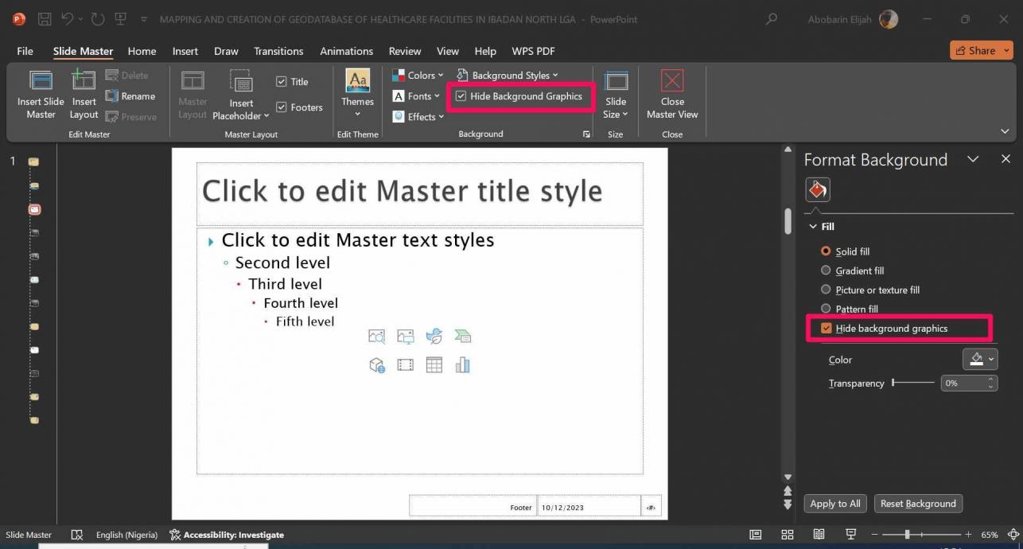Switch to Slide Sorter view in status bar
This screenshot has height=549, width=1023.
coord(787,535)
